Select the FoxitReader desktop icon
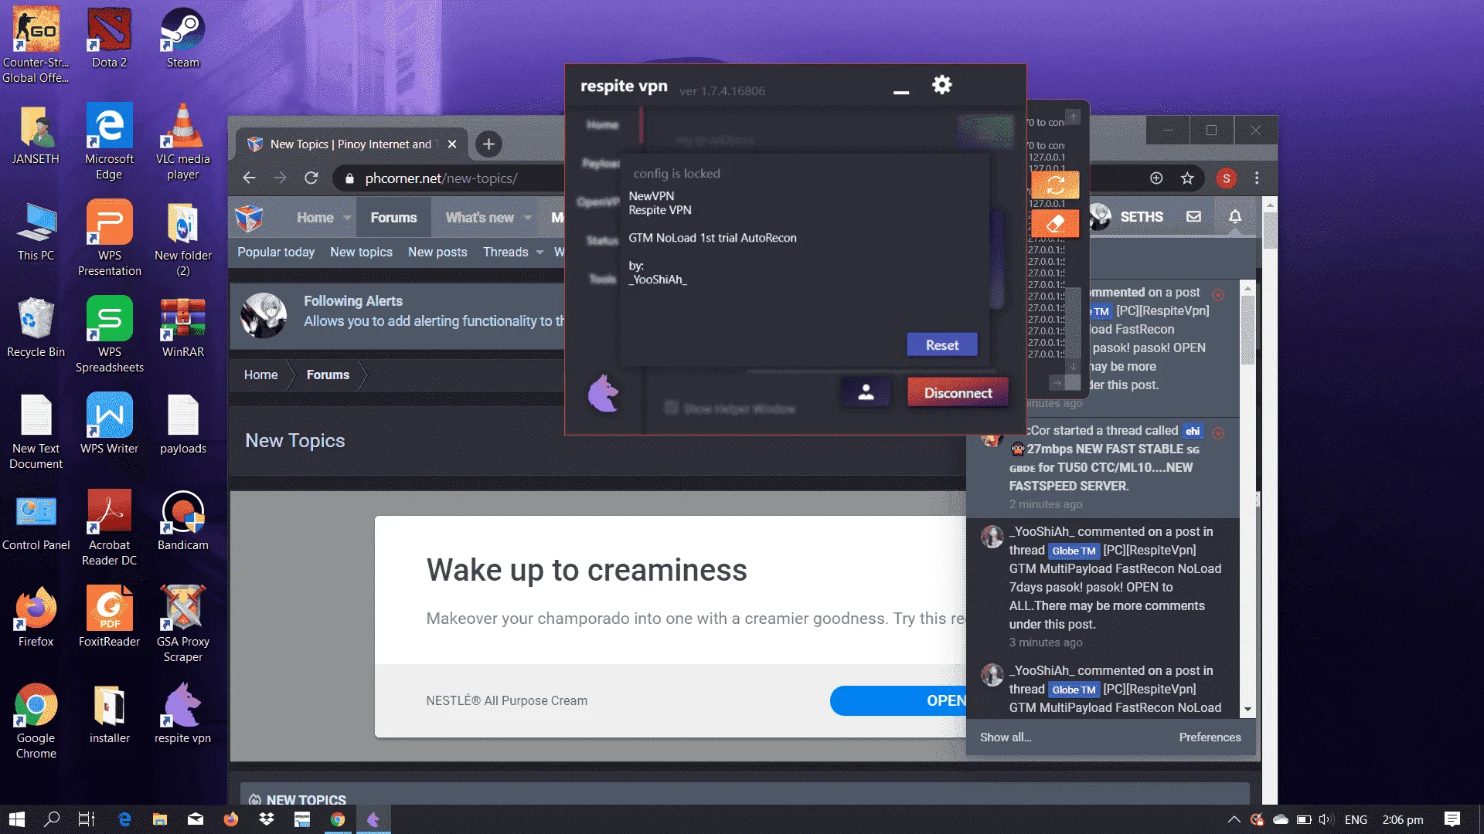Image resolution: width=1484 pixels, height=834 pixels. [x=109, y=616]
